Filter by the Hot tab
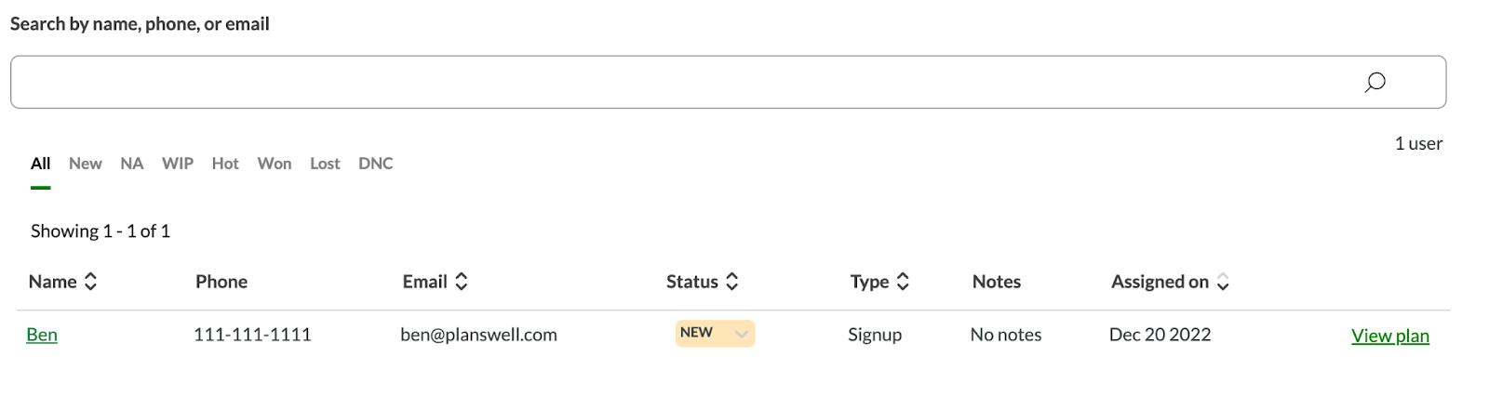This screenshot has height=396, width=1489. point(225,164)
